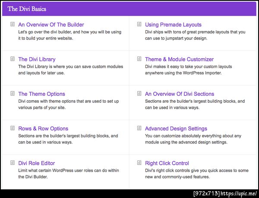259x198 pixels.
Task: Open the Divi Role Editor link
Action: [x=37, y=163]
